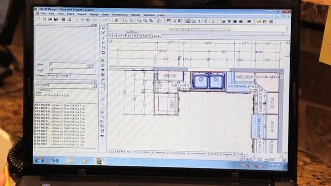The image size is (331, 186).
Task: Click the elevation view horizontal scrollbar thumb
Action: tap(132, 32)
